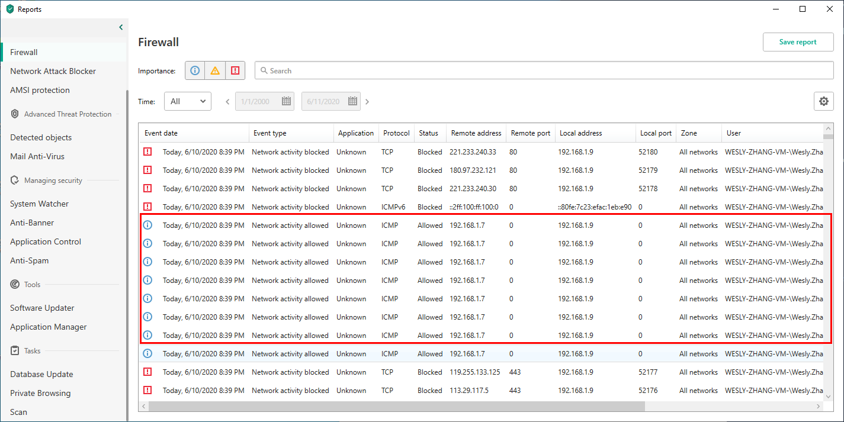
Task: Sort by the Zone column
Action: pos(699,133)
